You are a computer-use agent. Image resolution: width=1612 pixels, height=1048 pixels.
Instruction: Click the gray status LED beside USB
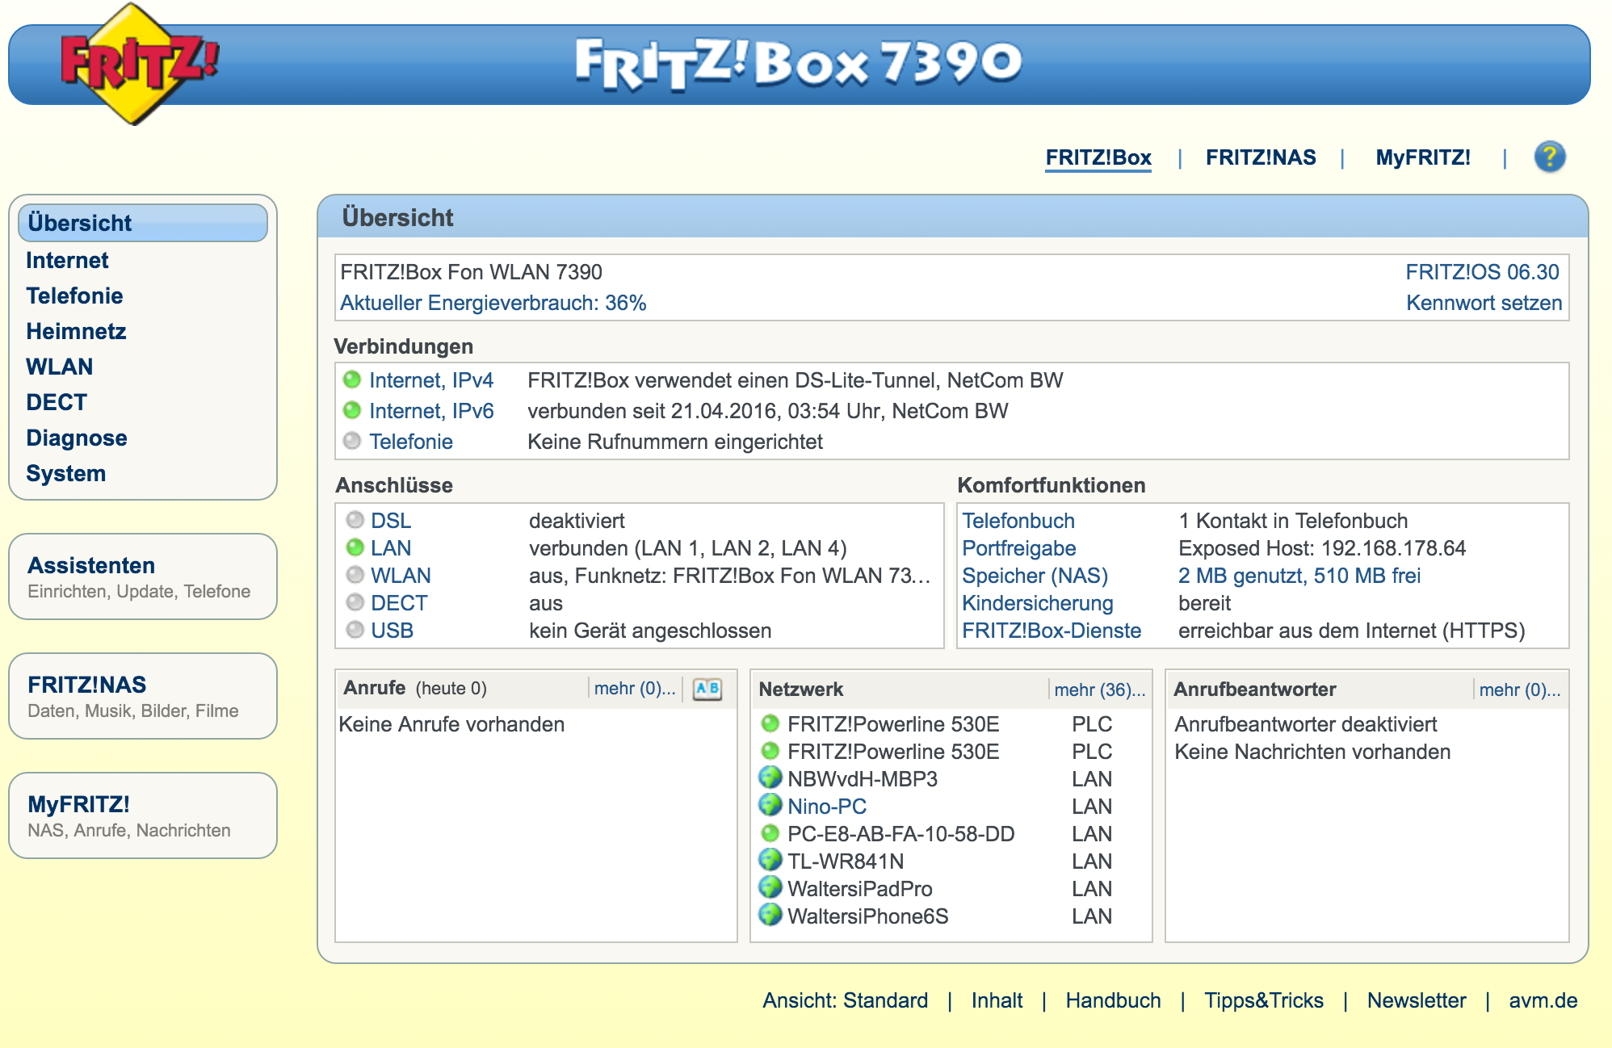pyautogui.click(x=355, y=629)
